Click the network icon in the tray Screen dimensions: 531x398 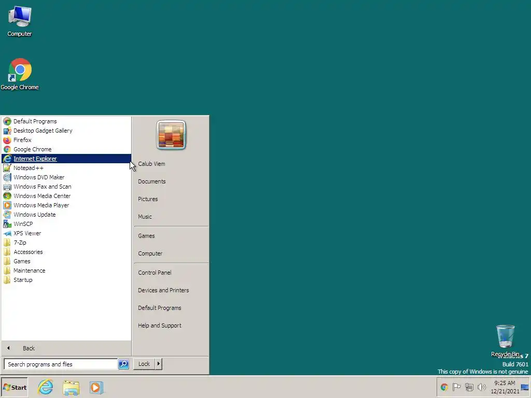(x=469, y=387)
